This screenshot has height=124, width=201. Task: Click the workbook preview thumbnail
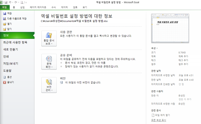(x=170, y=28)
